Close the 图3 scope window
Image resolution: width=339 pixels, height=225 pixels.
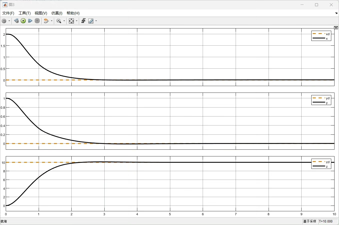[331, 5]
